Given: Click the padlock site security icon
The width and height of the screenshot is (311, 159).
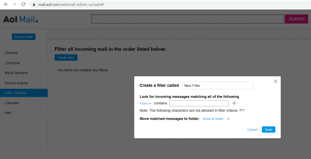Looking at the screenshot, I should pyautogui.click(x=34, y=5).
